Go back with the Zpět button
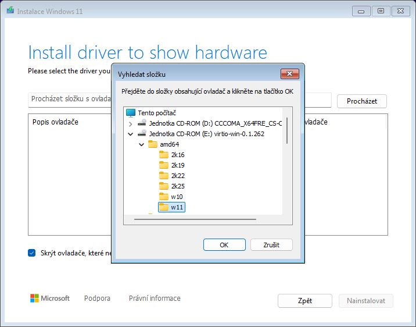Viewport: 416px width, 327px height. (305, 301)
